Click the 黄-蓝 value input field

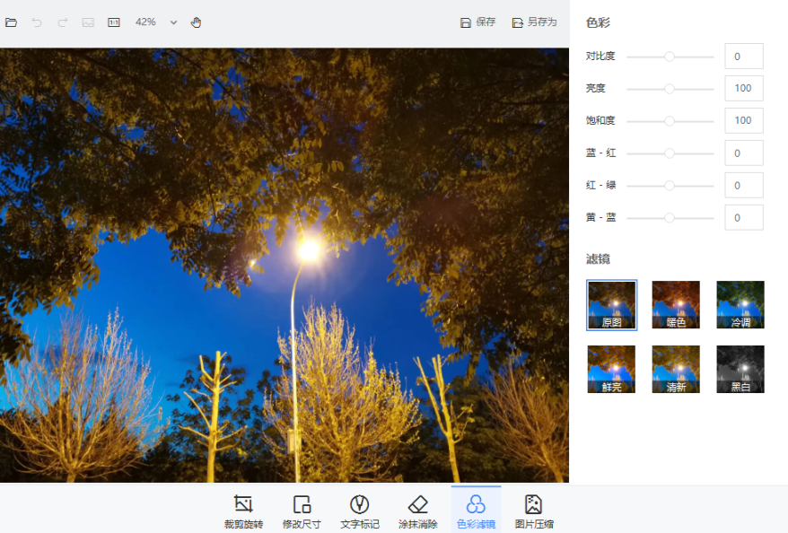point(744,217)
